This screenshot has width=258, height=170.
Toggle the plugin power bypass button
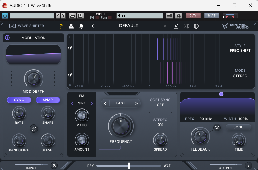[x=5, y=16]
